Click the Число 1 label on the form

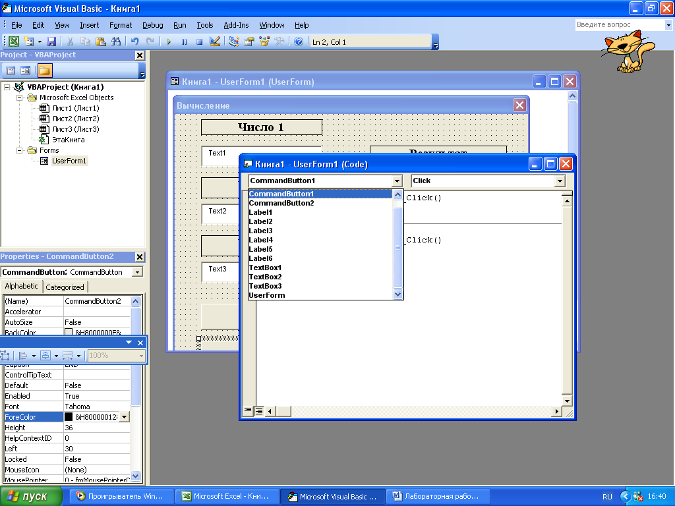[261, 127]
